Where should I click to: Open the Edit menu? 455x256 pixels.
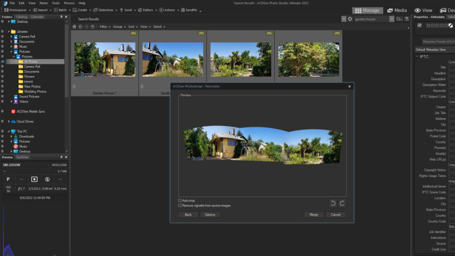point(22,3)
